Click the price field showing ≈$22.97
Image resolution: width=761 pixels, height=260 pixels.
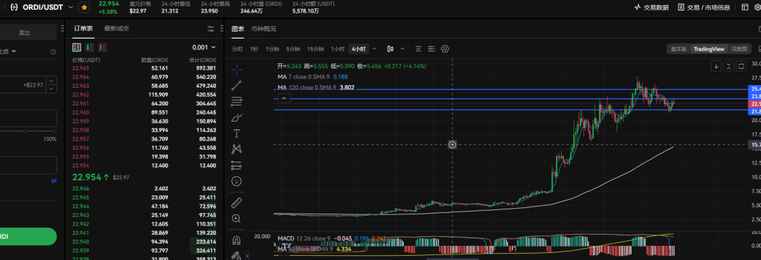coord(23,85)
